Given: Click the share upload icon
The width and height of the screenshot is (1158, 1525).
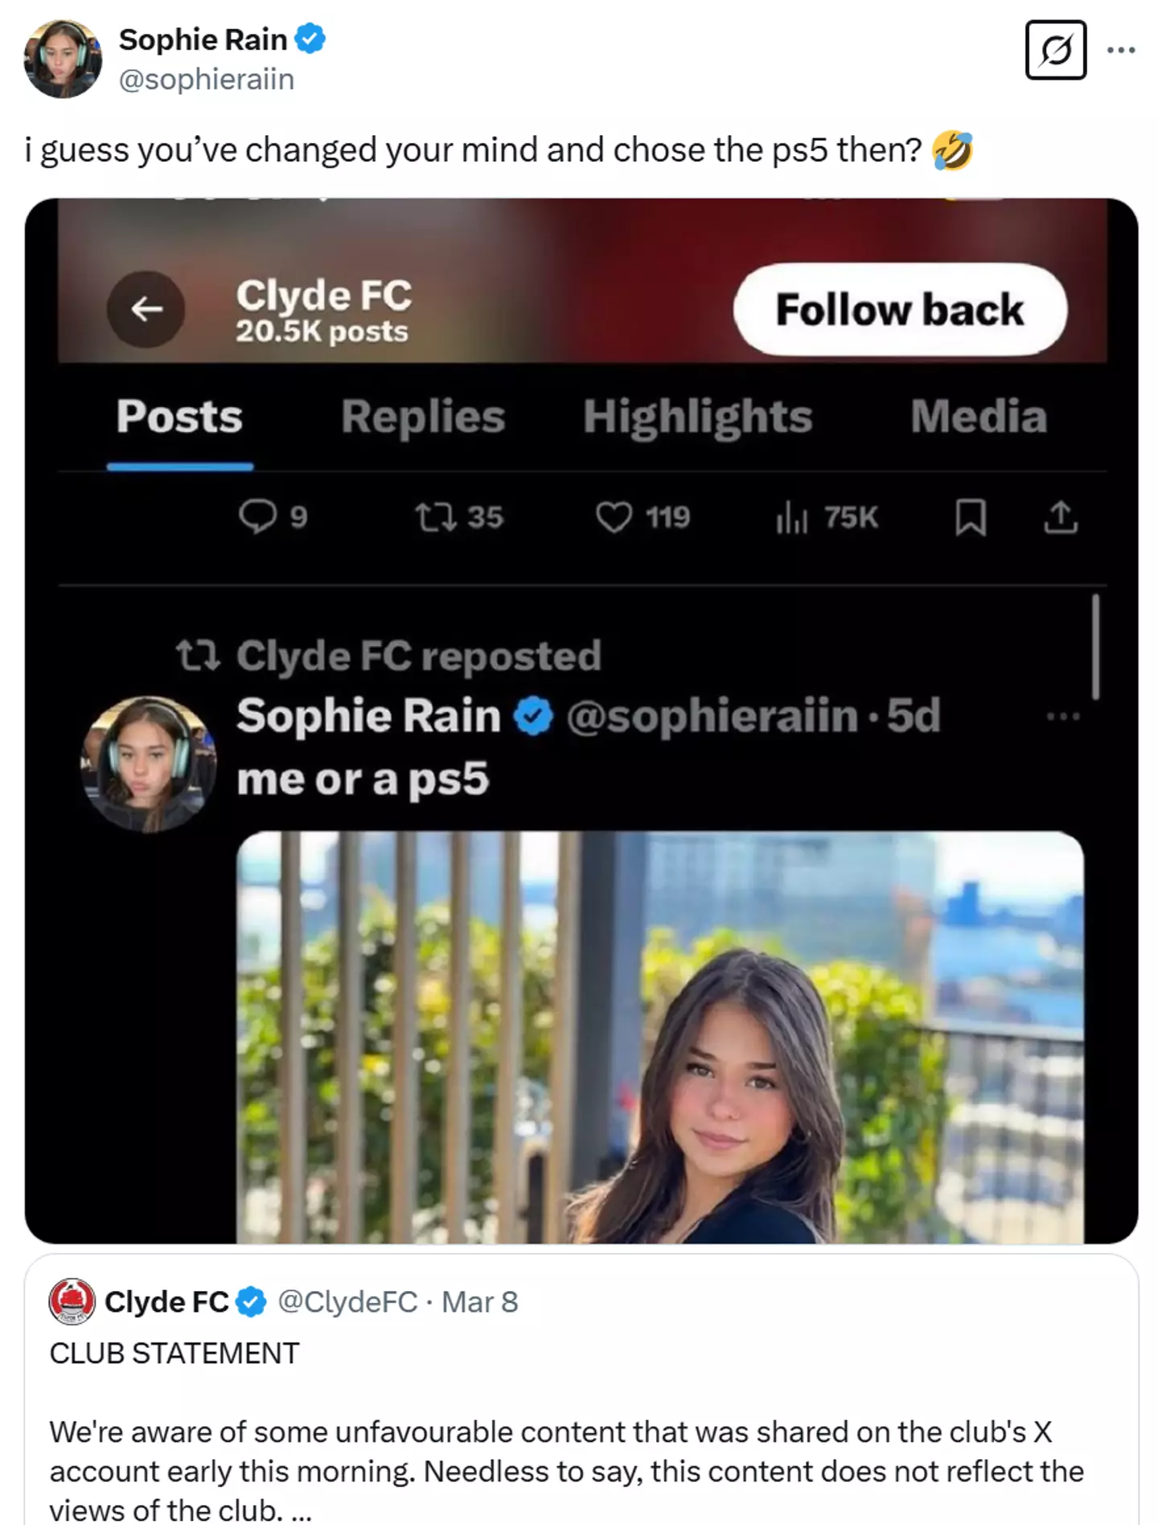Looking at the screenshot, I should click(1061, 516).
